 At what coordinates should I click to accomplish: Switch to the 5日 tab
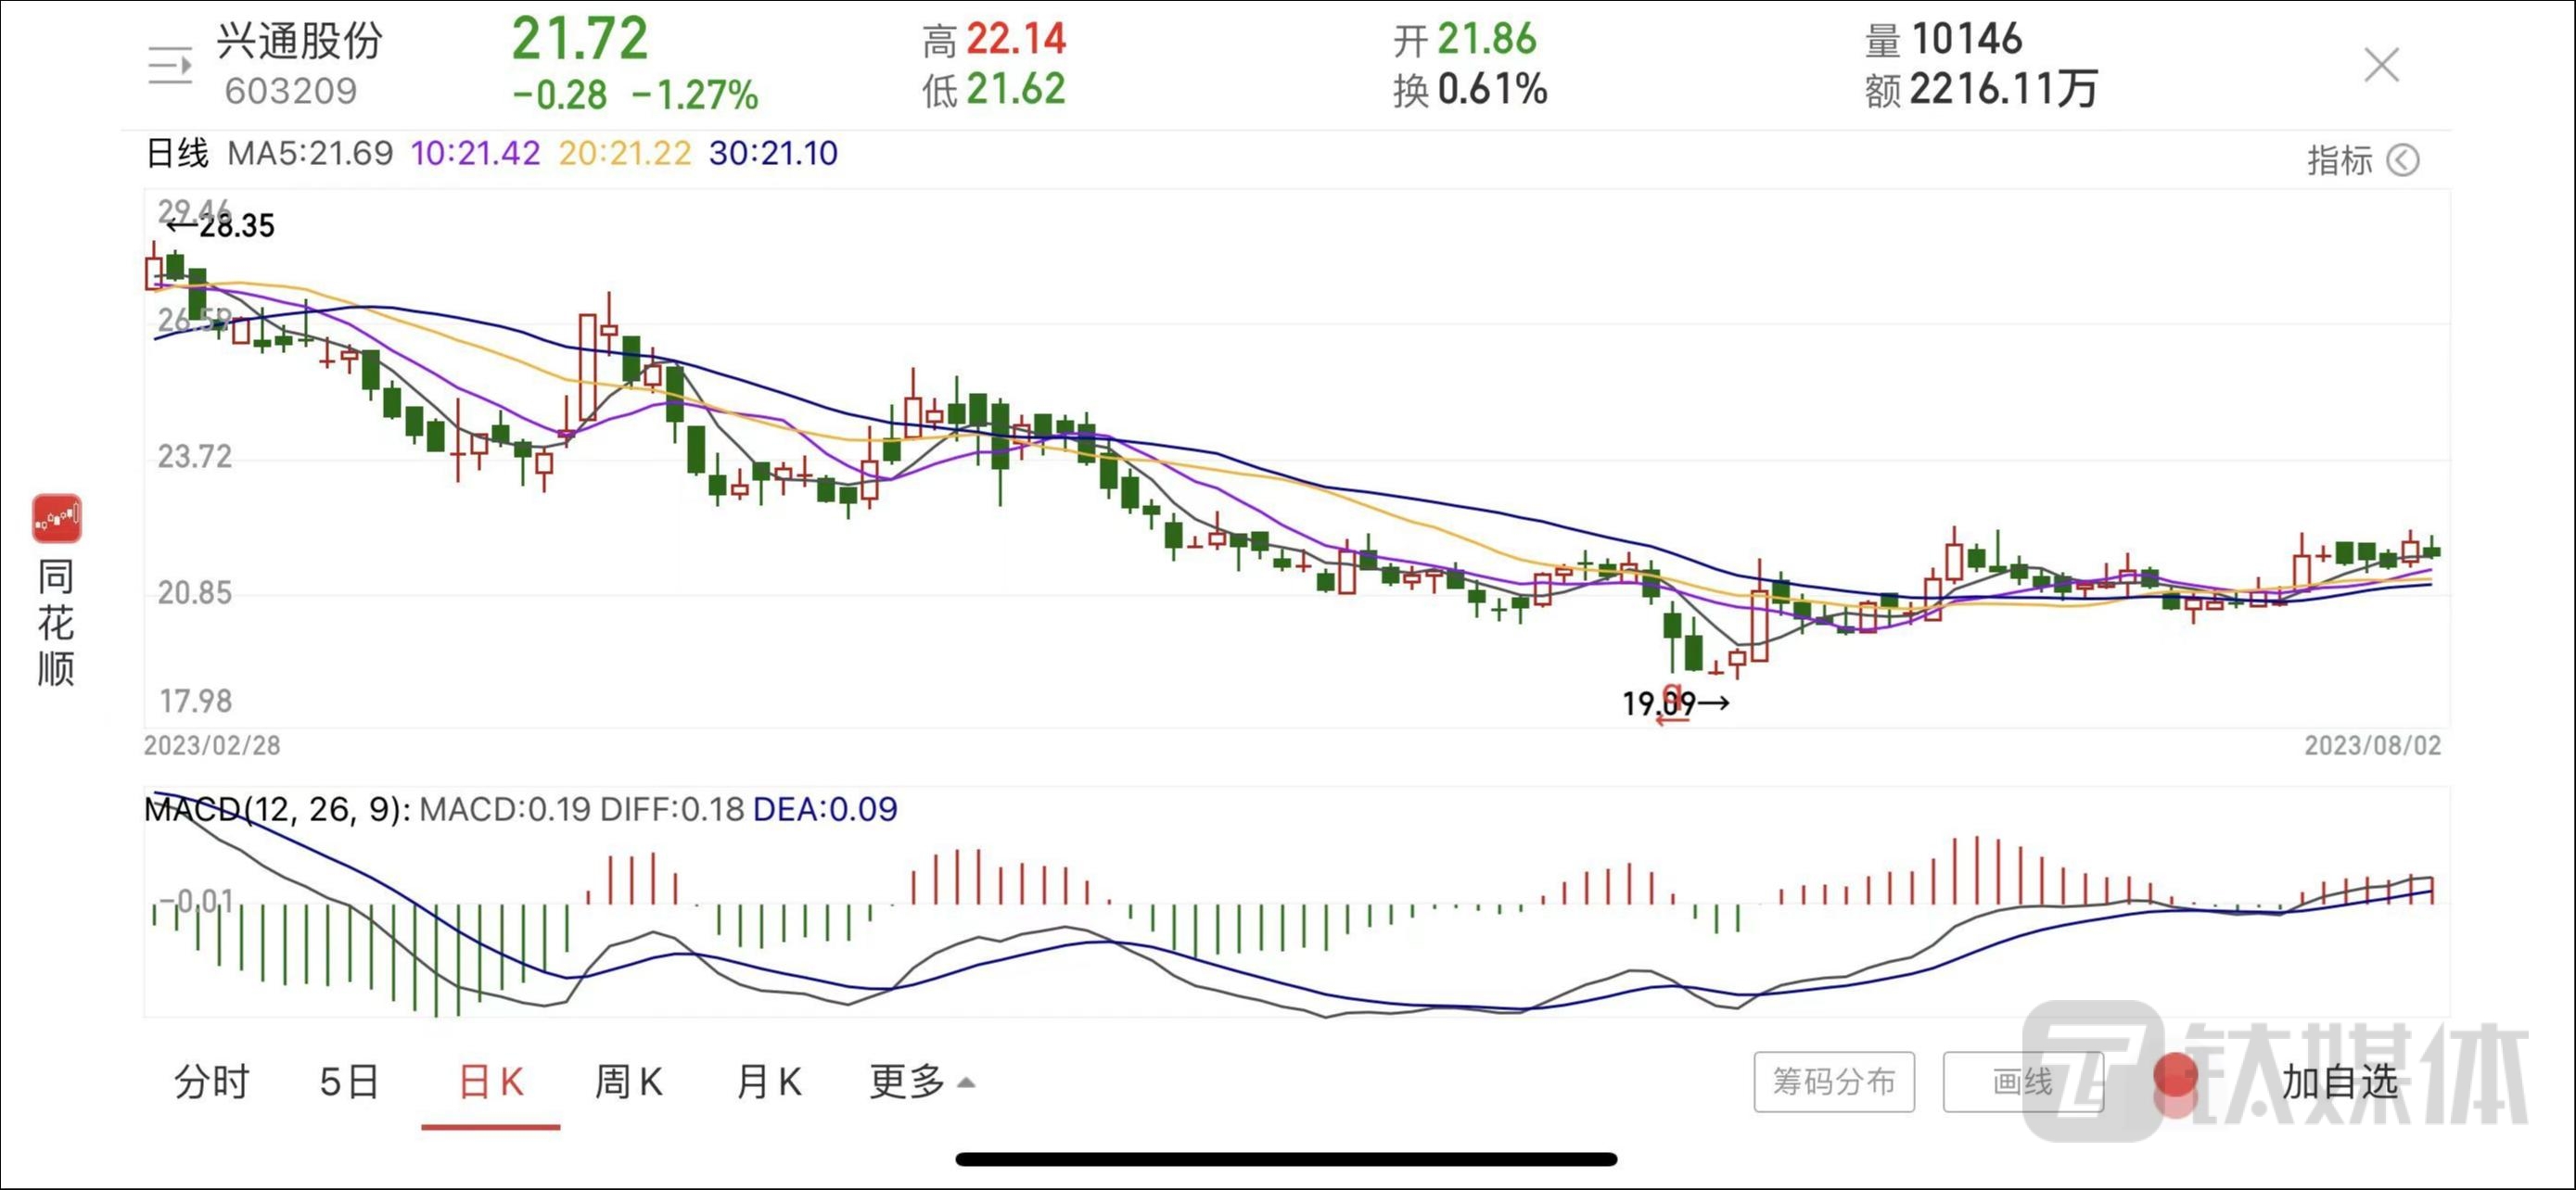click(x=349, y=1081)
